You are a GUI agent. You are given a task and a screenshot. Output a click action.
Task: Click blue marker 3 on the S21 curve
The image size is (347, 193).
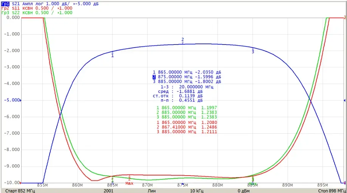[x=253, y=51]
